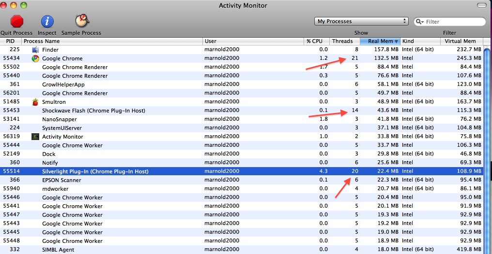Click the vertical scrollbar of the process list
The image size is (492, 254).
point(487,150)
